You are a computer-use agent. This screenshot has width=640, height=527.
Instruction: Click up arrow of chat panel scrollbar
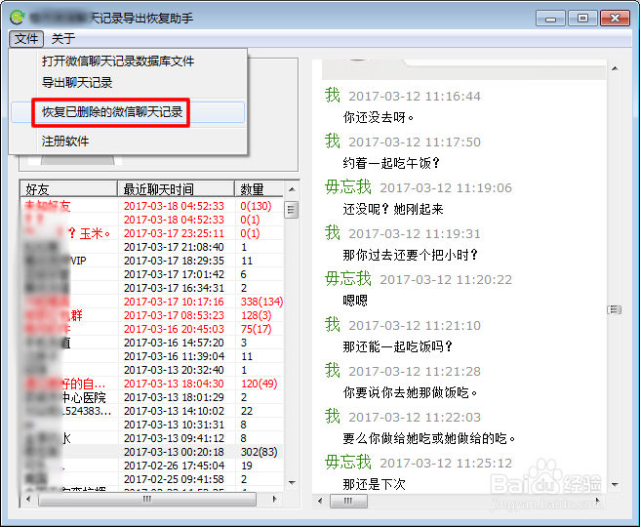615,68
